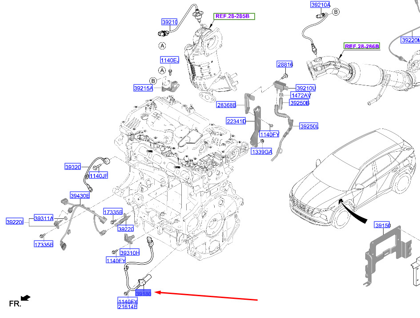Open part 39430E wiring harness label
Screen dimensions: 420x318
click(80, 196)
